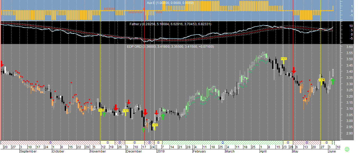This screenshot has width=360, height=153.
Task: Select the February month label on time axis
Action: coord(199,151)
